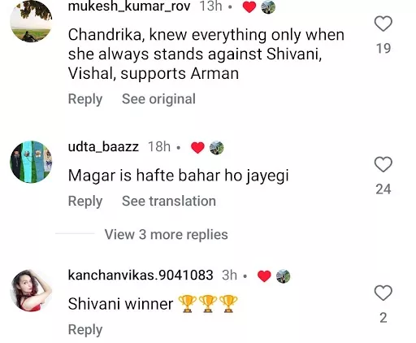Click the small creator avatar beside udta_baazz's heart
416x343 pixels.
pyautogui.click(x=217, y=148)
